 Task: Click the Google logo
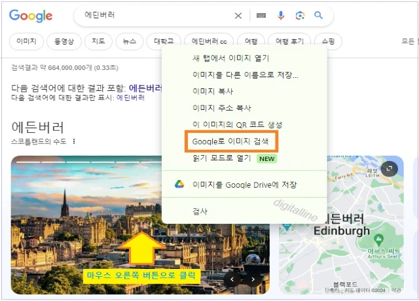(31, 16)
